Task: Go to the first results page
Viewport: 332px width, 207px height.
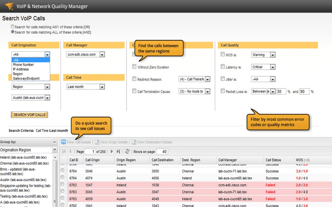Action: (64, 151)
